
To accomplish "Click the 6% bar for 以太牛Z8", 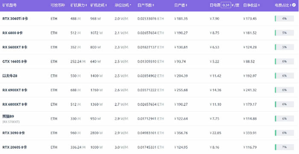I will (284, 76).
